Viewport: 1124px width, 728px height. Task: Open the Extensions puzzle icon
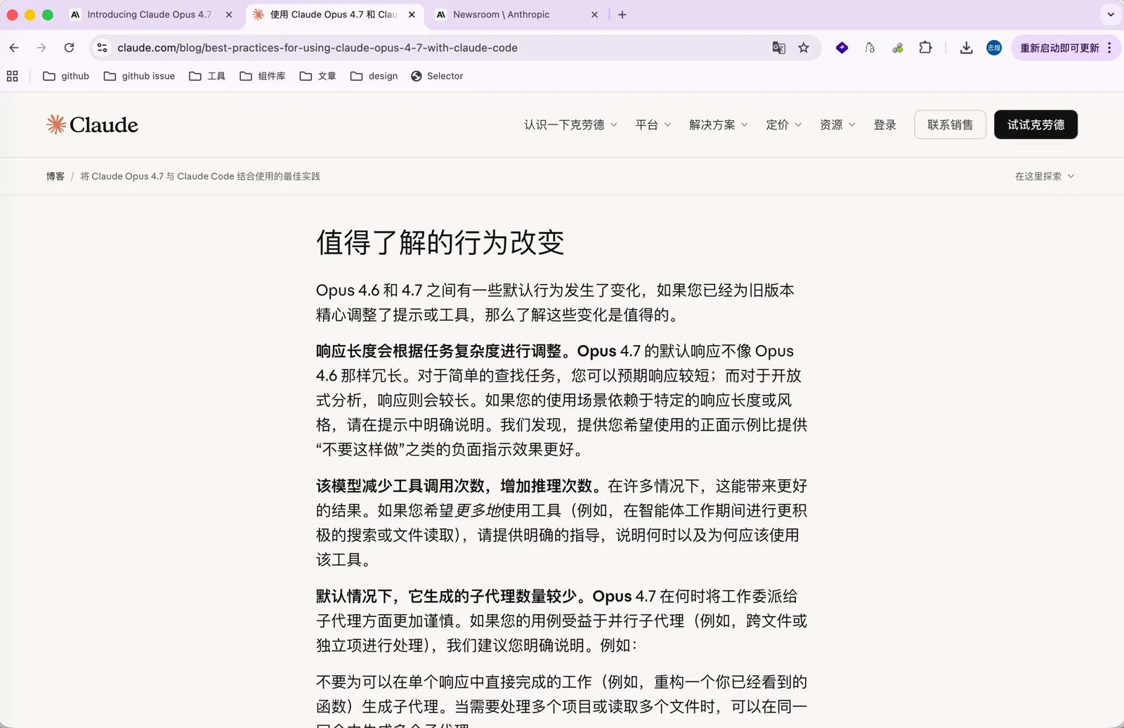(x=926, y=48)
